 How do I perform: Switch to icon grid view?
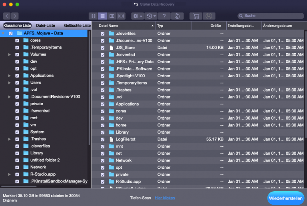(94, 16)
